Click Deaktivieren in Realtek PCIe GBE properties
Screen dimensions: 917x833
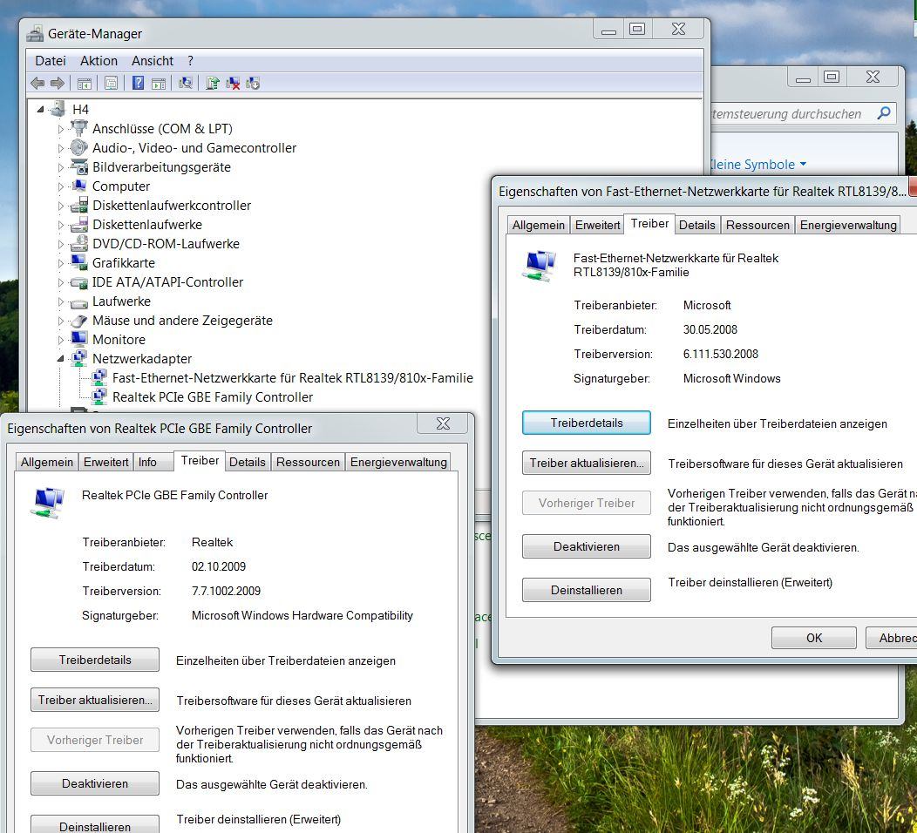coord(95,783)
